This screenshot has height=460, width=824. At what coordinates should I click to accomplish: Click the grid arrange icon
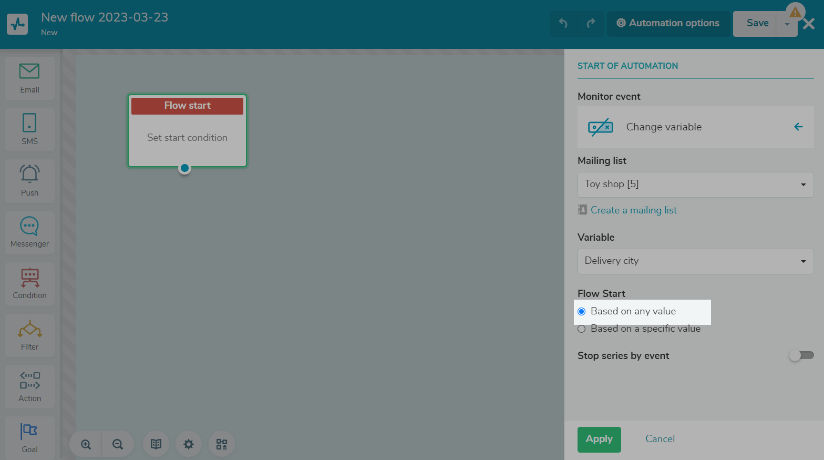(222, 444)
